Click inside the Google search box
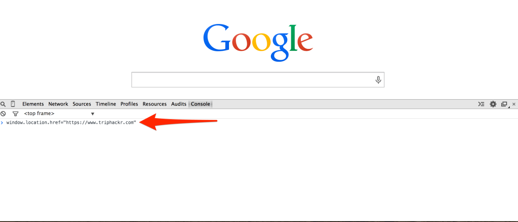This screenshot has width=518, height=222. [258, 80]
